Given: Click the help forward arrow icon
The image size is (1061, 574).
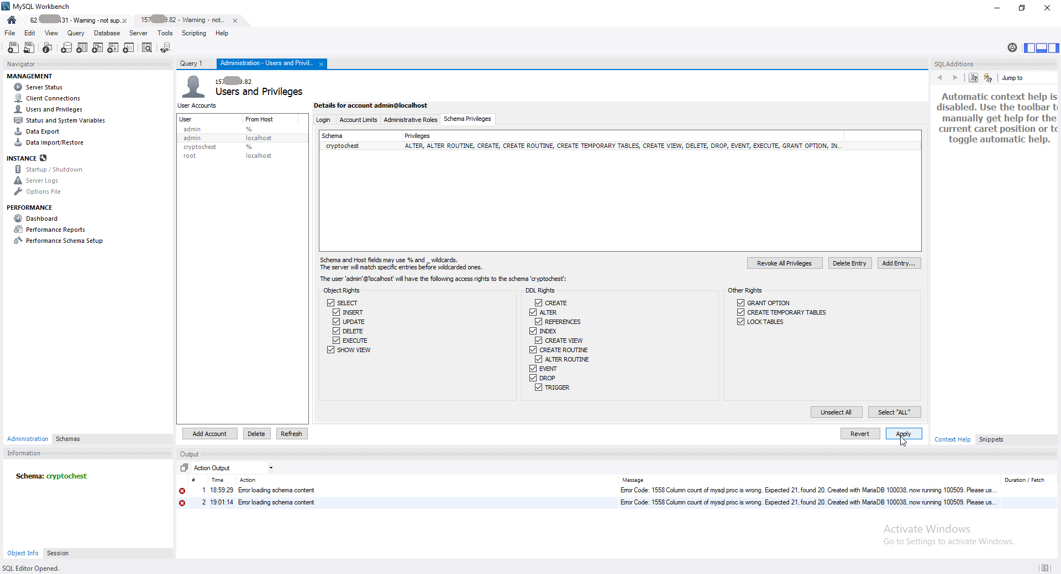Looking at the screenshot, I should (955, 78).
